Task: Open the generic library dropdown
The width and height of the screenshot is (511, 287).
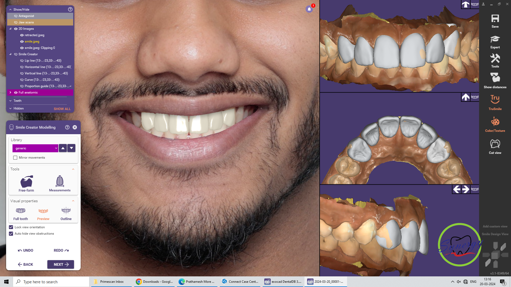Action: (35, 148)
